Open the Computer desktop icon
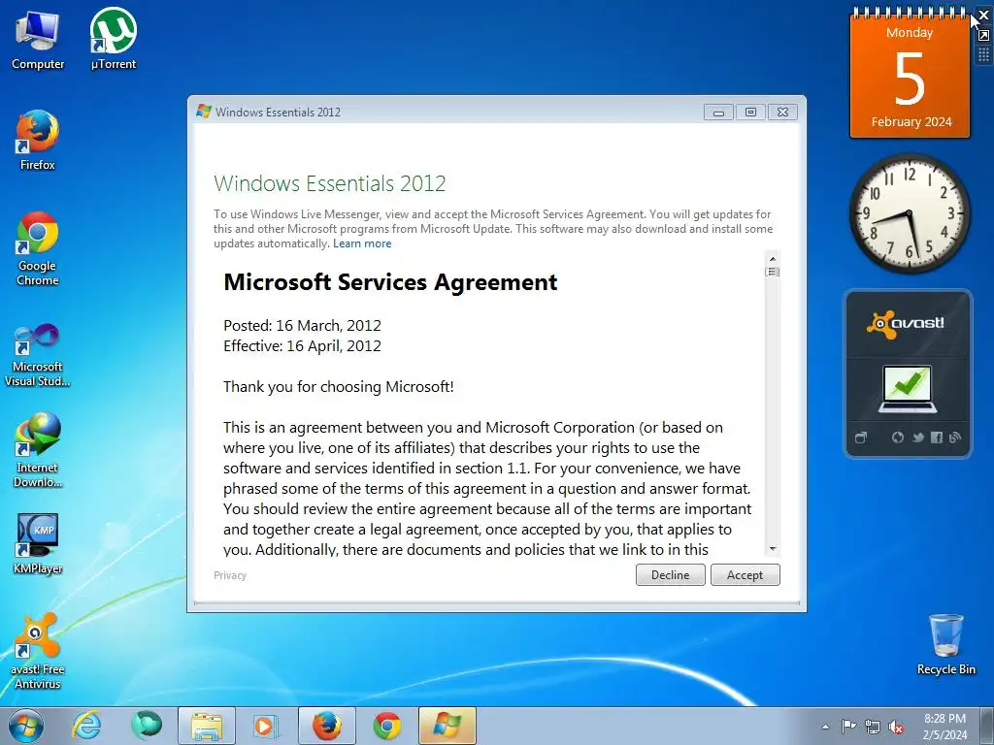Image resolution: width=994 pixels, height=745 pixels. pos(38,40)
